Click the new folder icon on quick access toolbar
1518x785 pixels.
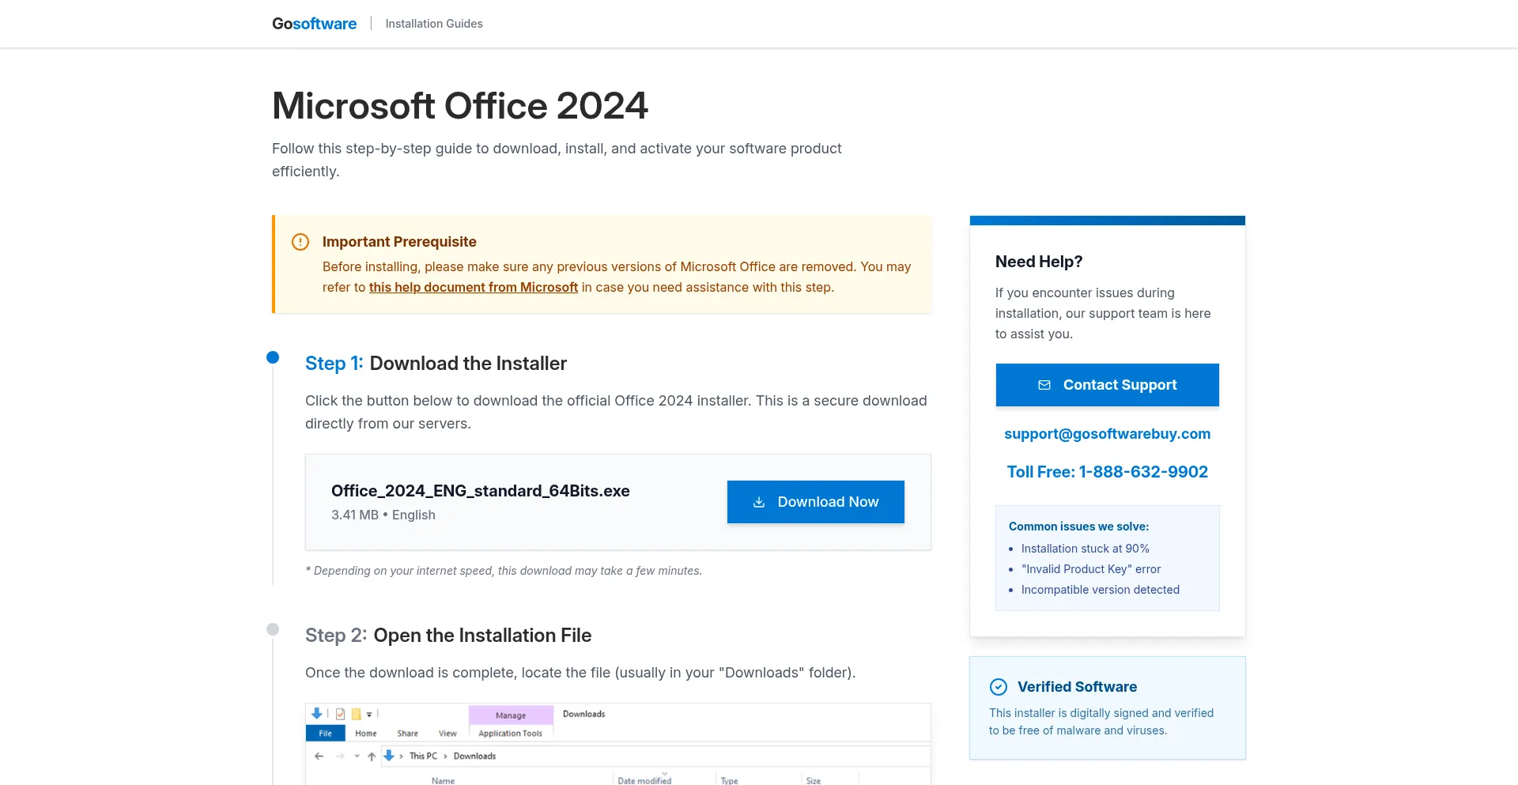[x=356, y=714]
